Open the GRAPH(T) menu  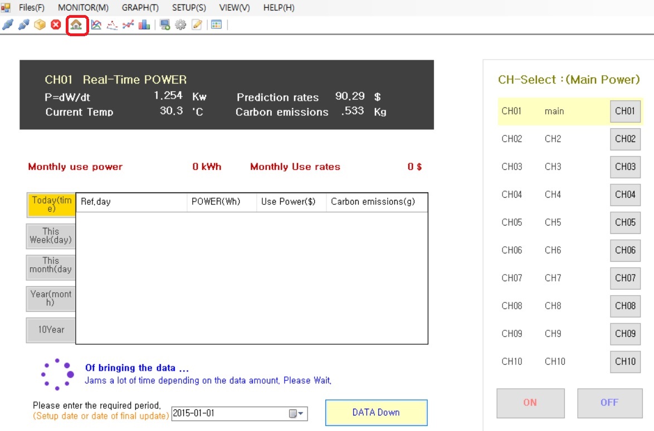[x=140, y=7]
